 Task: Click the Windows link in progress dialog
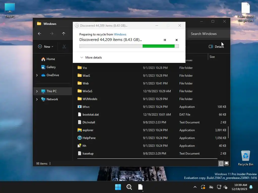tap(120, 34)
